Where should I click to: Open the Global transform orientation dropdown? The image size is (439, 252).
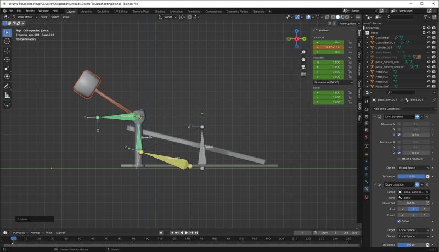(167, 17)
